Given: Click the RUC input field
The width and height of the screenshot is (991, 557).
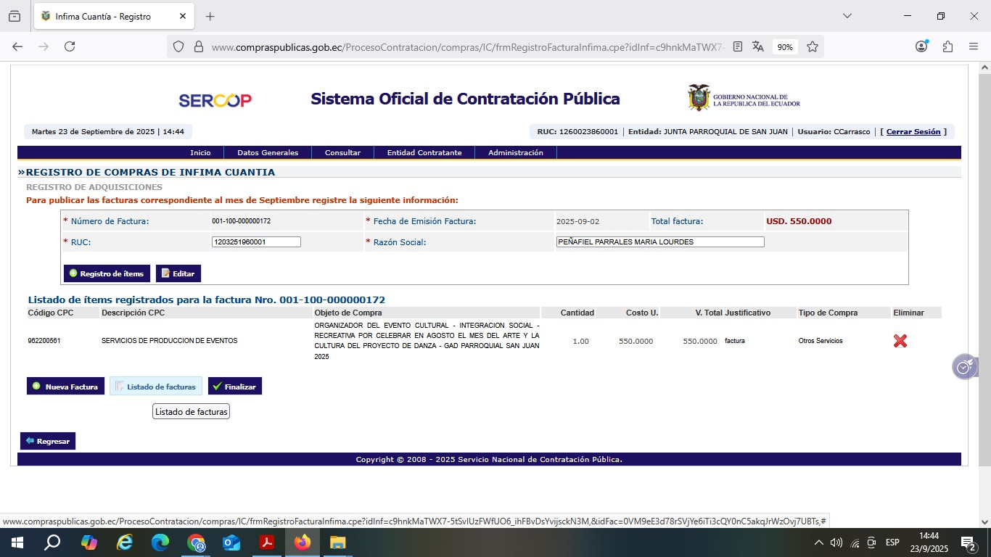Looking at the screenshot, I should click(256, 242).
